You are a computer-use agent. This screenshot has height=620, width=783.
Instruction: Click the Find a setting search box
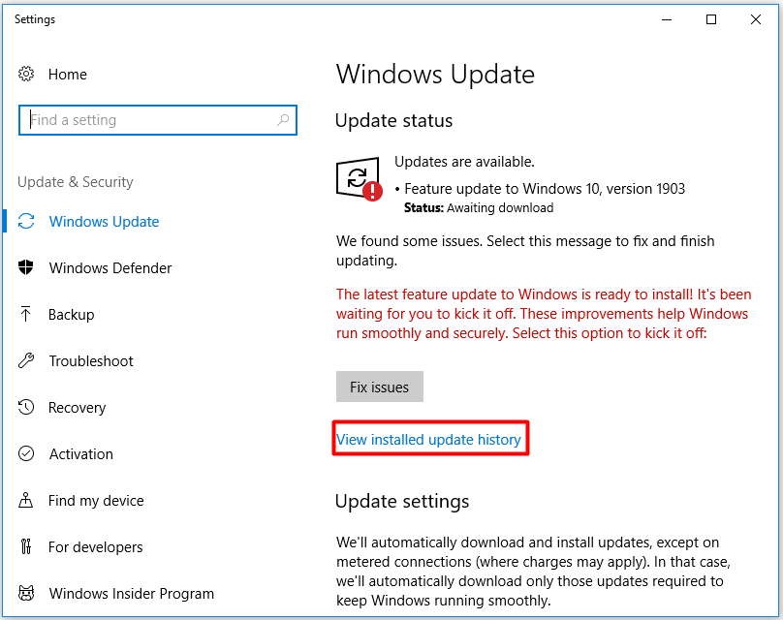click(x=158, y=120)
